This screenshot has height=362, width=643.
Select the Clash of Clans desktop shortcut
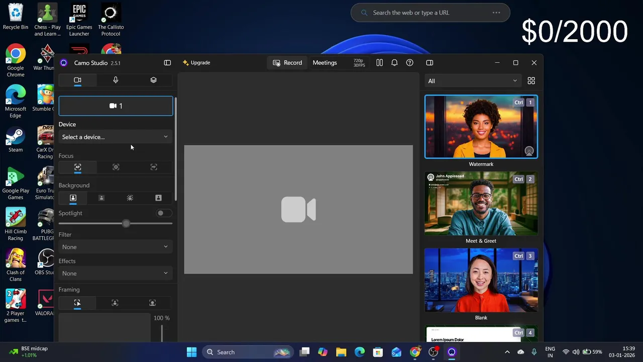tap(16, 265)
